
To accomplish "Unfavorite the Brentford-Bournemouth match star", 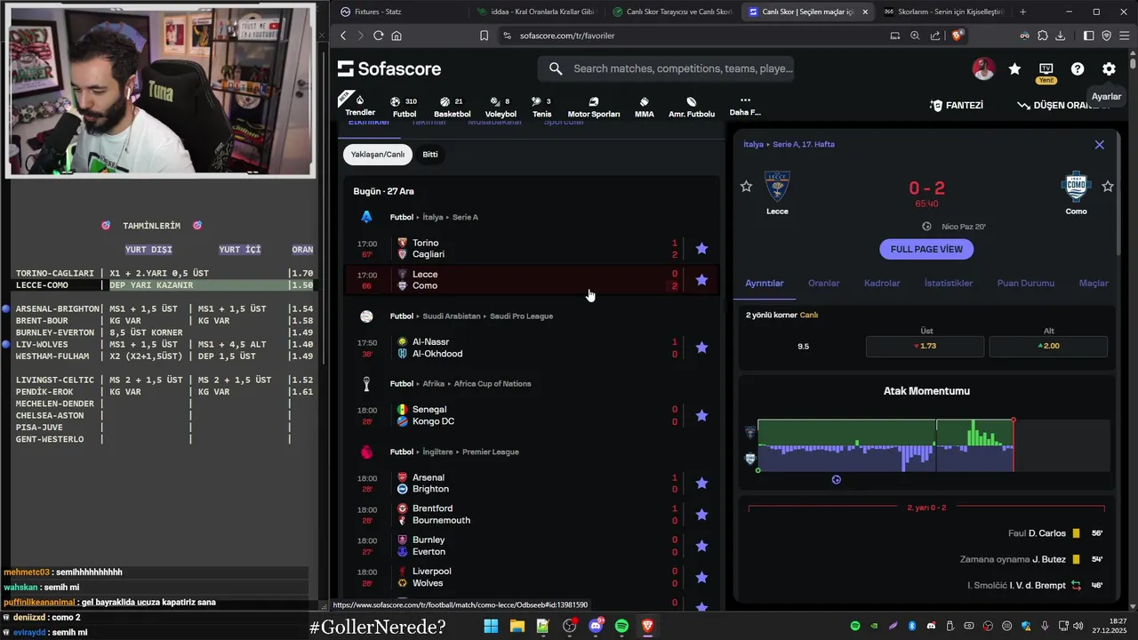I will (701, 515).
